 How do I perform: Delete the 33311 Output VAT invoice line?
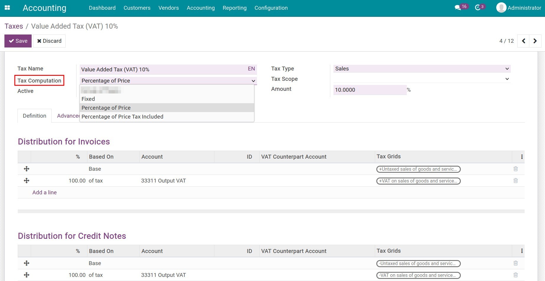(x=515, y=181)
